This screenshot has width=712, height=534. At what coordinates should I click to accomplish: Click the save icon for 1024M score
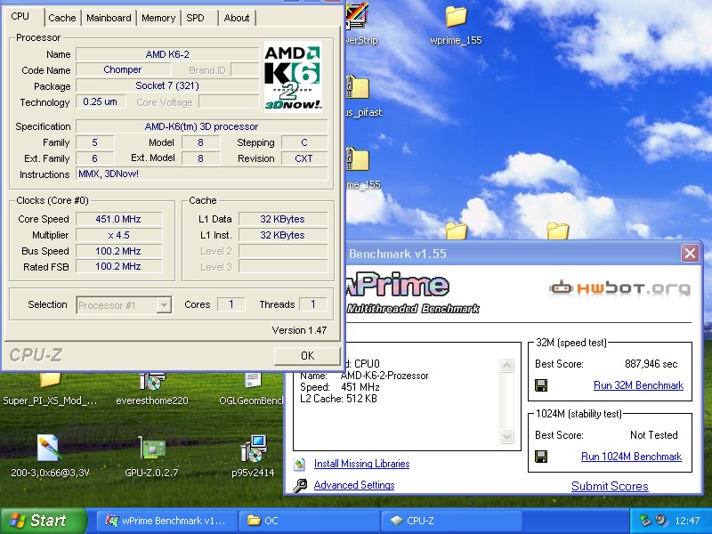coord(541,457)
